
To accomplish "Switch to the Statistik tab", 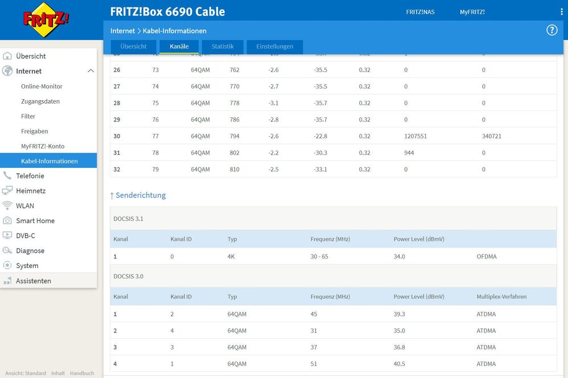I will [x=223, y=46].
